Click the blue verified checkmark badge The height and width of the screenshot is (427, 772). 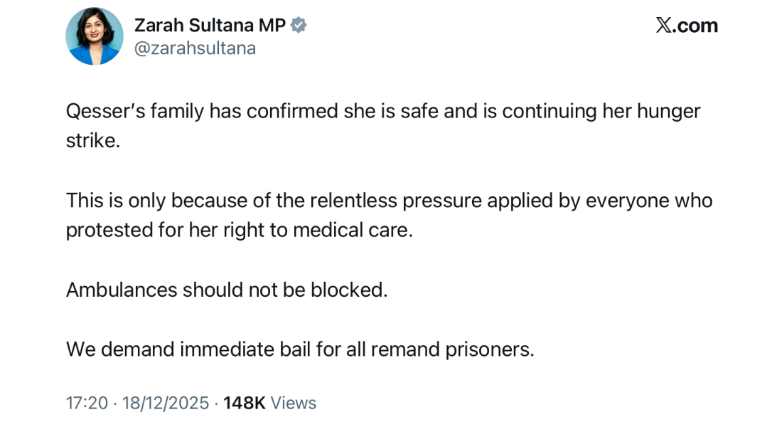tap(299, 25)
